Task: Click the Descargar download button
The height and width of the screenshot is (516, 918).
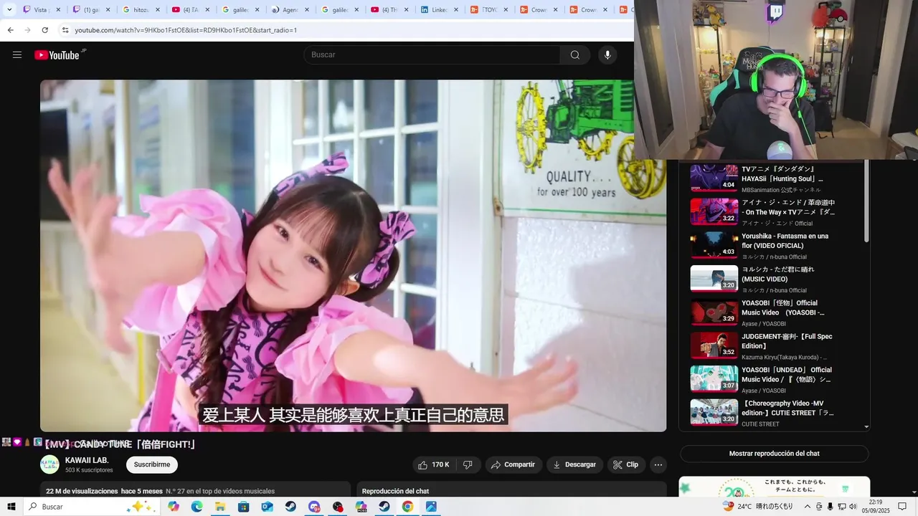Action: coord(574,464)
